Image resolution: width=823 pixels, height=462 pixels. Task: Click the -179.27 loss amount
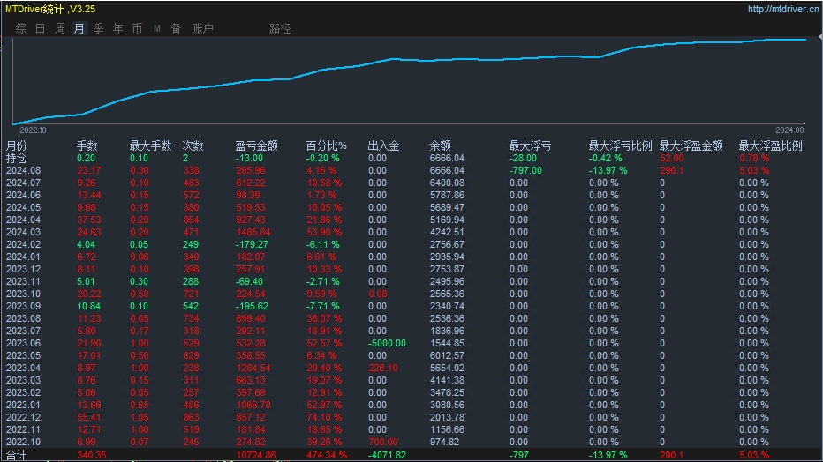(x=252, y=244)
